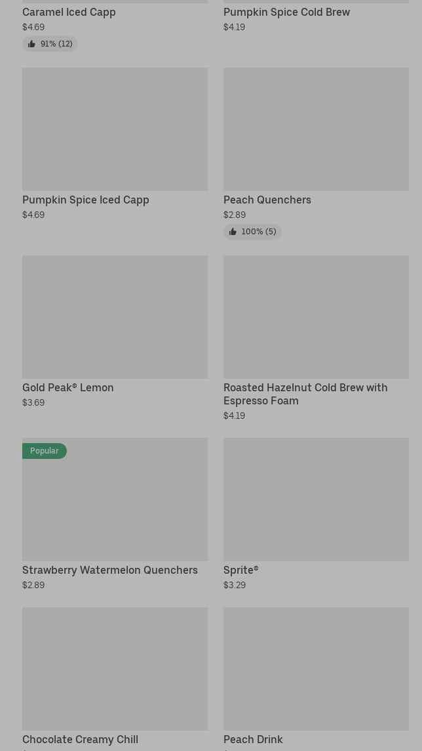Select the Peach Drink image

coord(316,668)
